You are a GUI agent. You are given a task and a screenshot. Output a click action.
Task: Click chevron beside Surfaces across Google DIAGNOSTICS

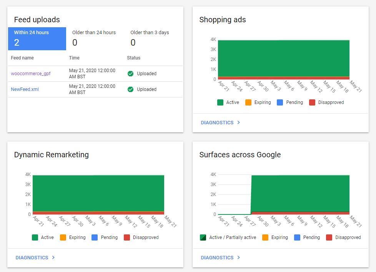(239, 258)
